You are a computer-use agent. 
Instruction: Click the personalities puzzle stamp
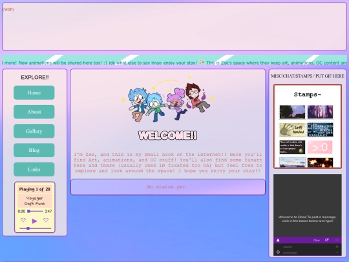pos(321,130)
